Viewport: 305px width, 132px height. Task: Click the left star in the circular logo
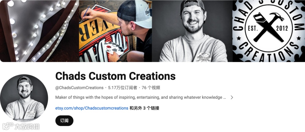[x=239, y=38]
